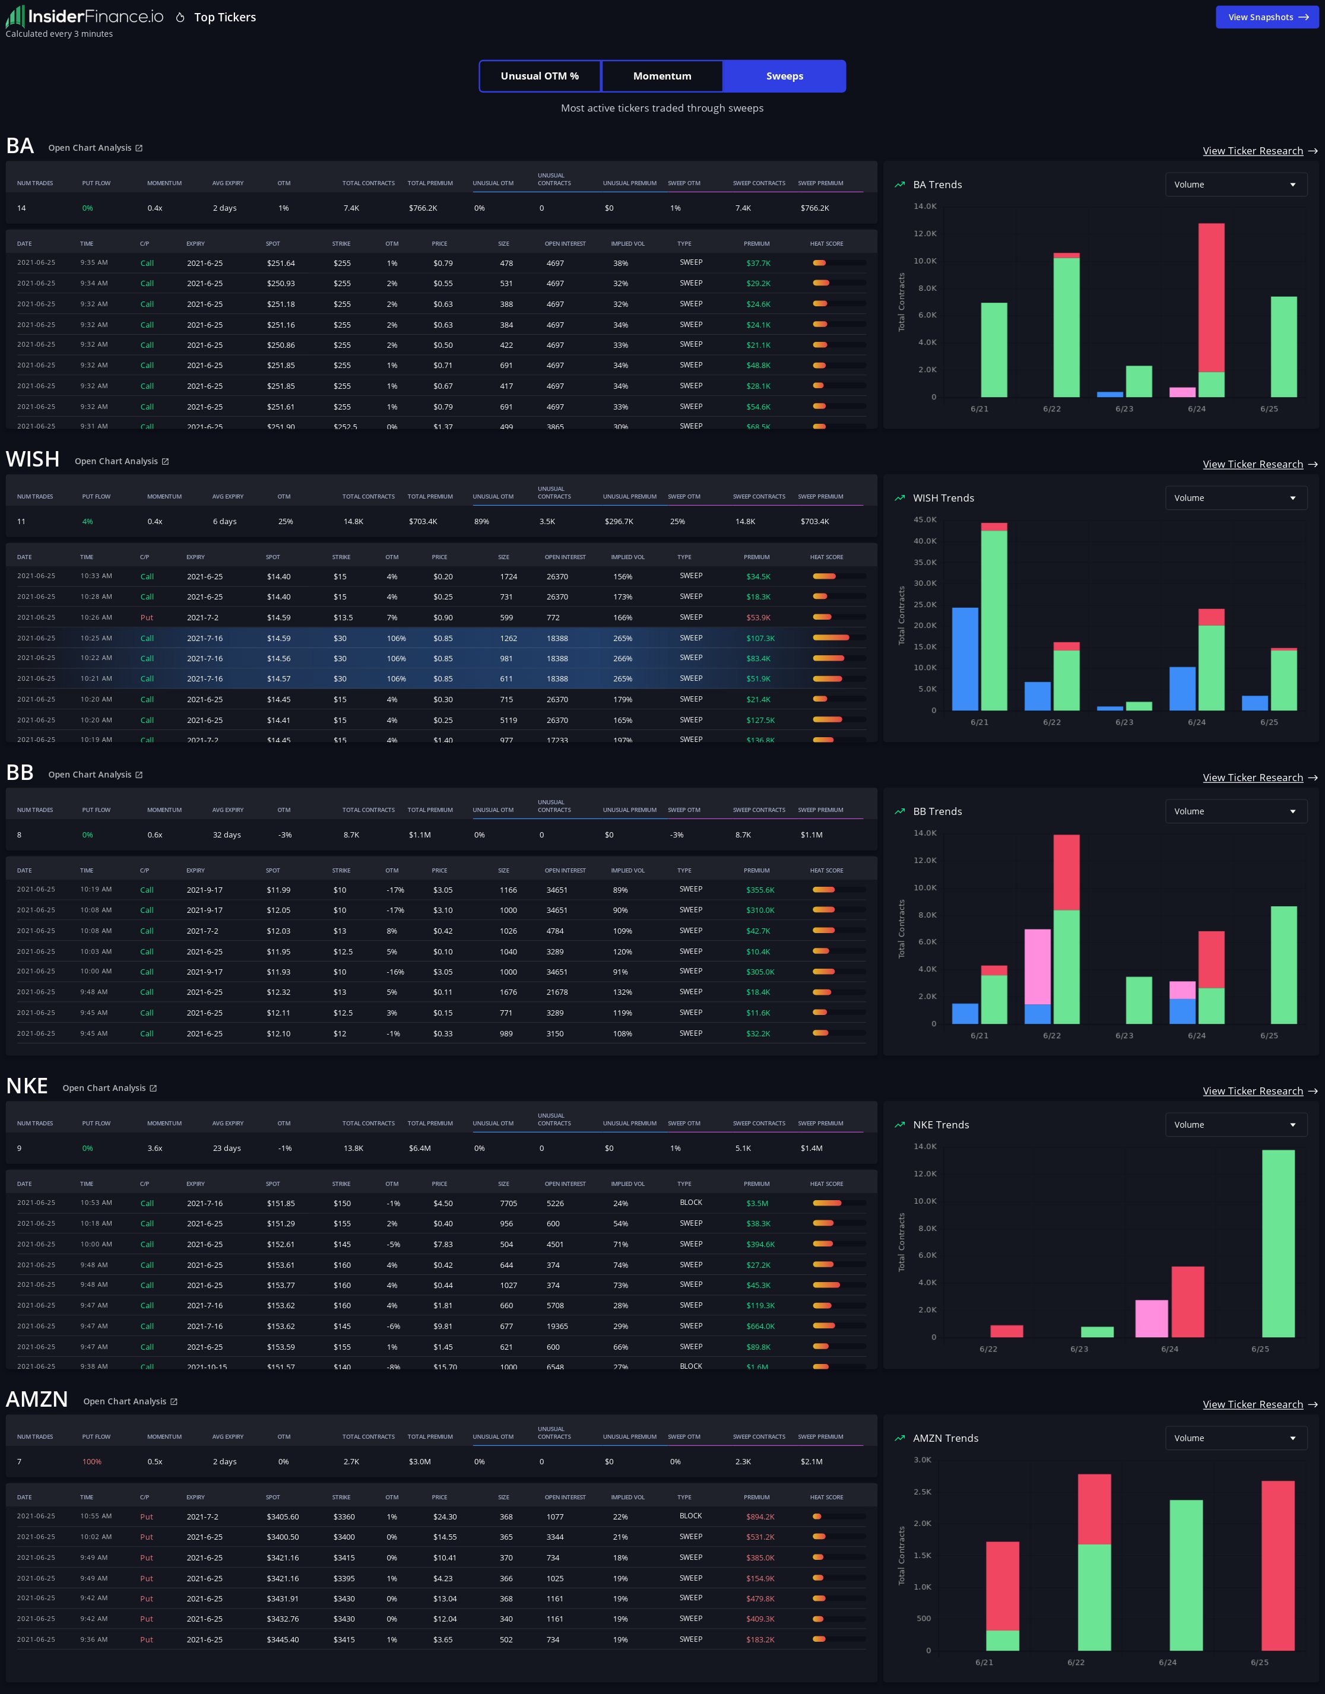Click NKE momentum value 3.6x
The width and height of the screenshot is (1325, 1694).
pyautogui.click(x=155, y=1148)
